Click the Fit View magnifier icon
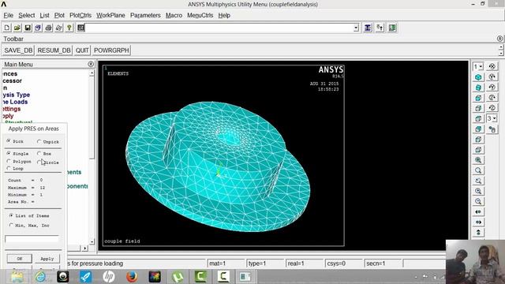 478,160
